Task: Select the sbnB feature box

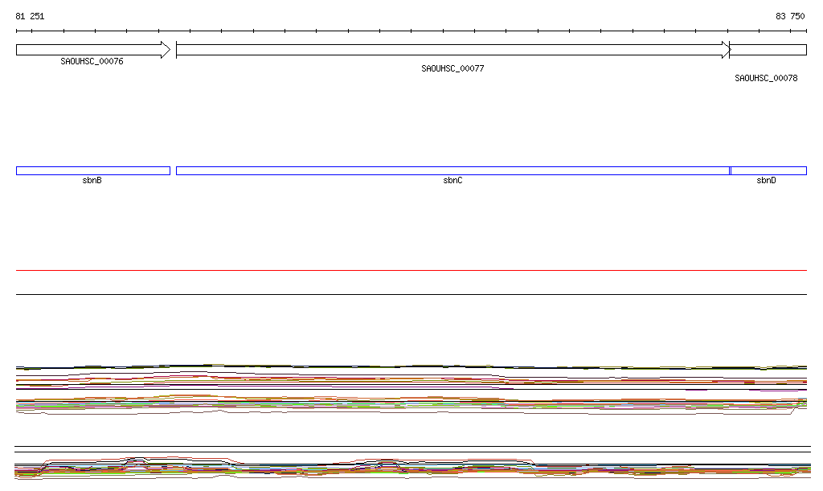Action: point(92,170)
